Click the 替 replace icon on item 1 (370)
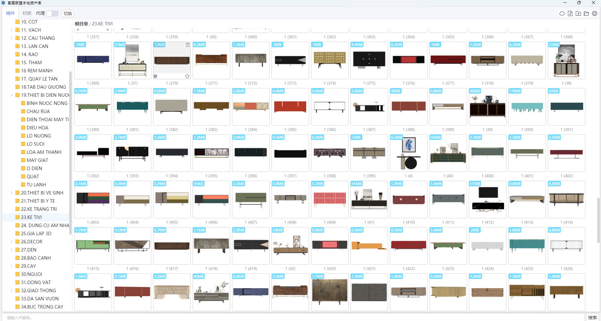601x321 pixels. [155, 76]
